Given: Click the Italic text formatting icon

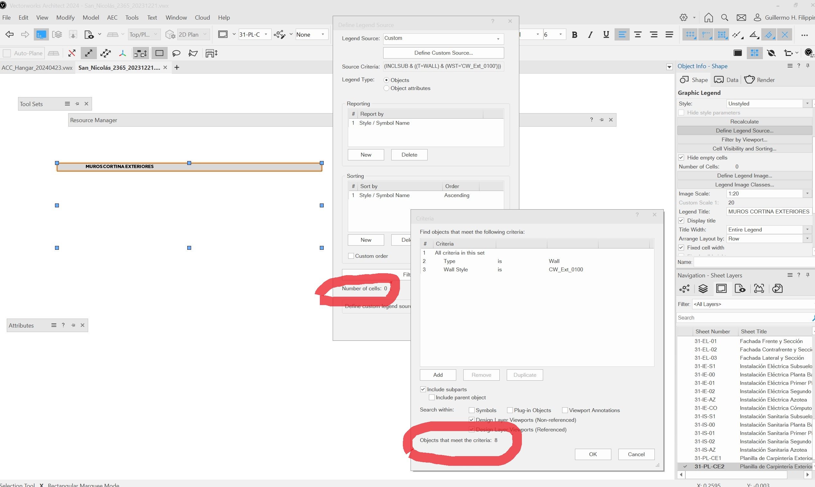Looking at the screenshot, I should [x=590, y=34].
